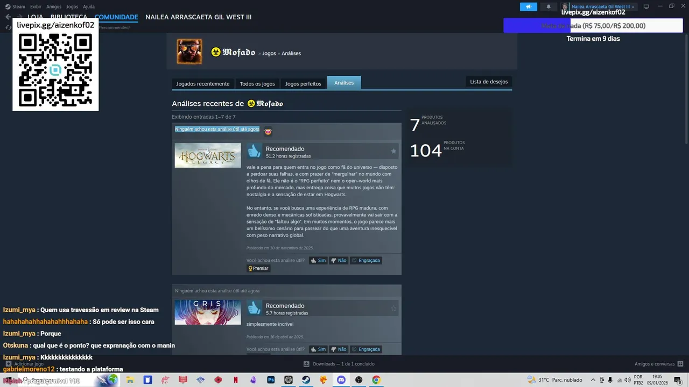Click the thumbs-up Recomendado icon on Hogwarts review
The width and height of the screenshot is (689, 387).
click(x=254, y=151)
